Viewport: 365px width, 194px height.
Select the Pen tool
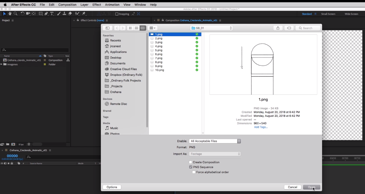pyautogui.click(x=46, y=14)
